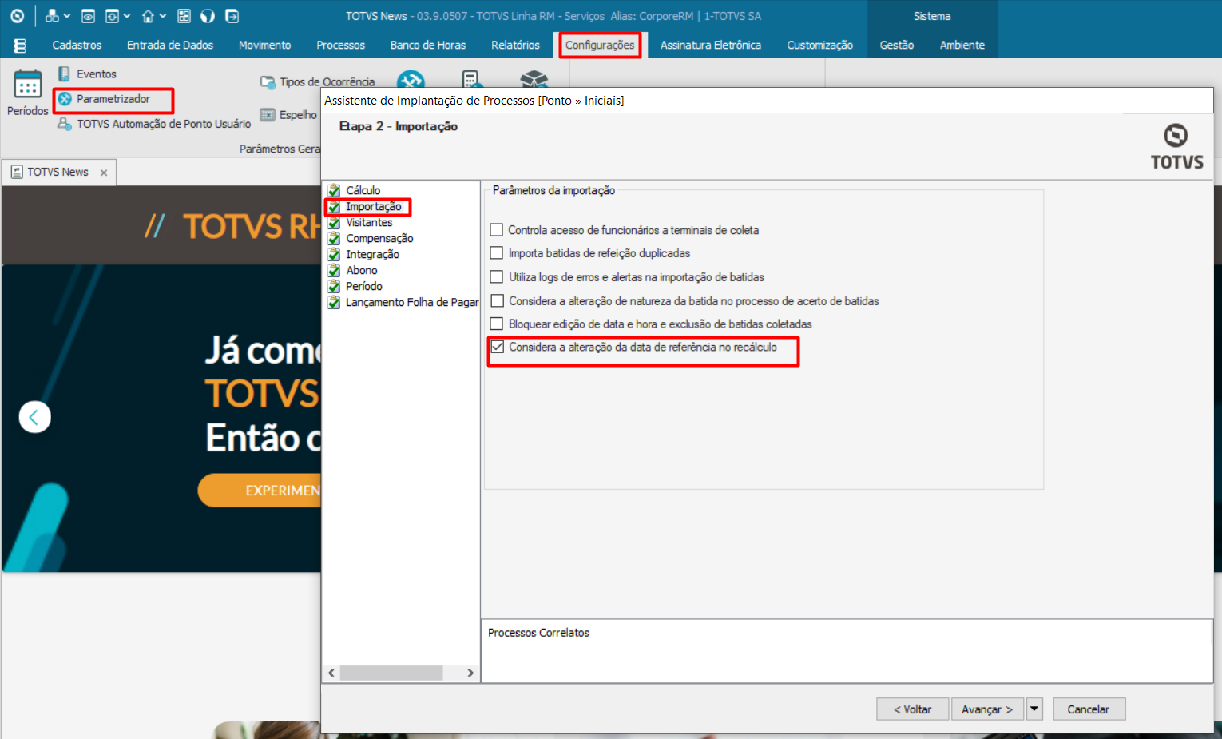Screen dimensions: 1222x739
Task: Click the Espelho ribbon icon
Action: pyautogui.click(x=268, y=115)
